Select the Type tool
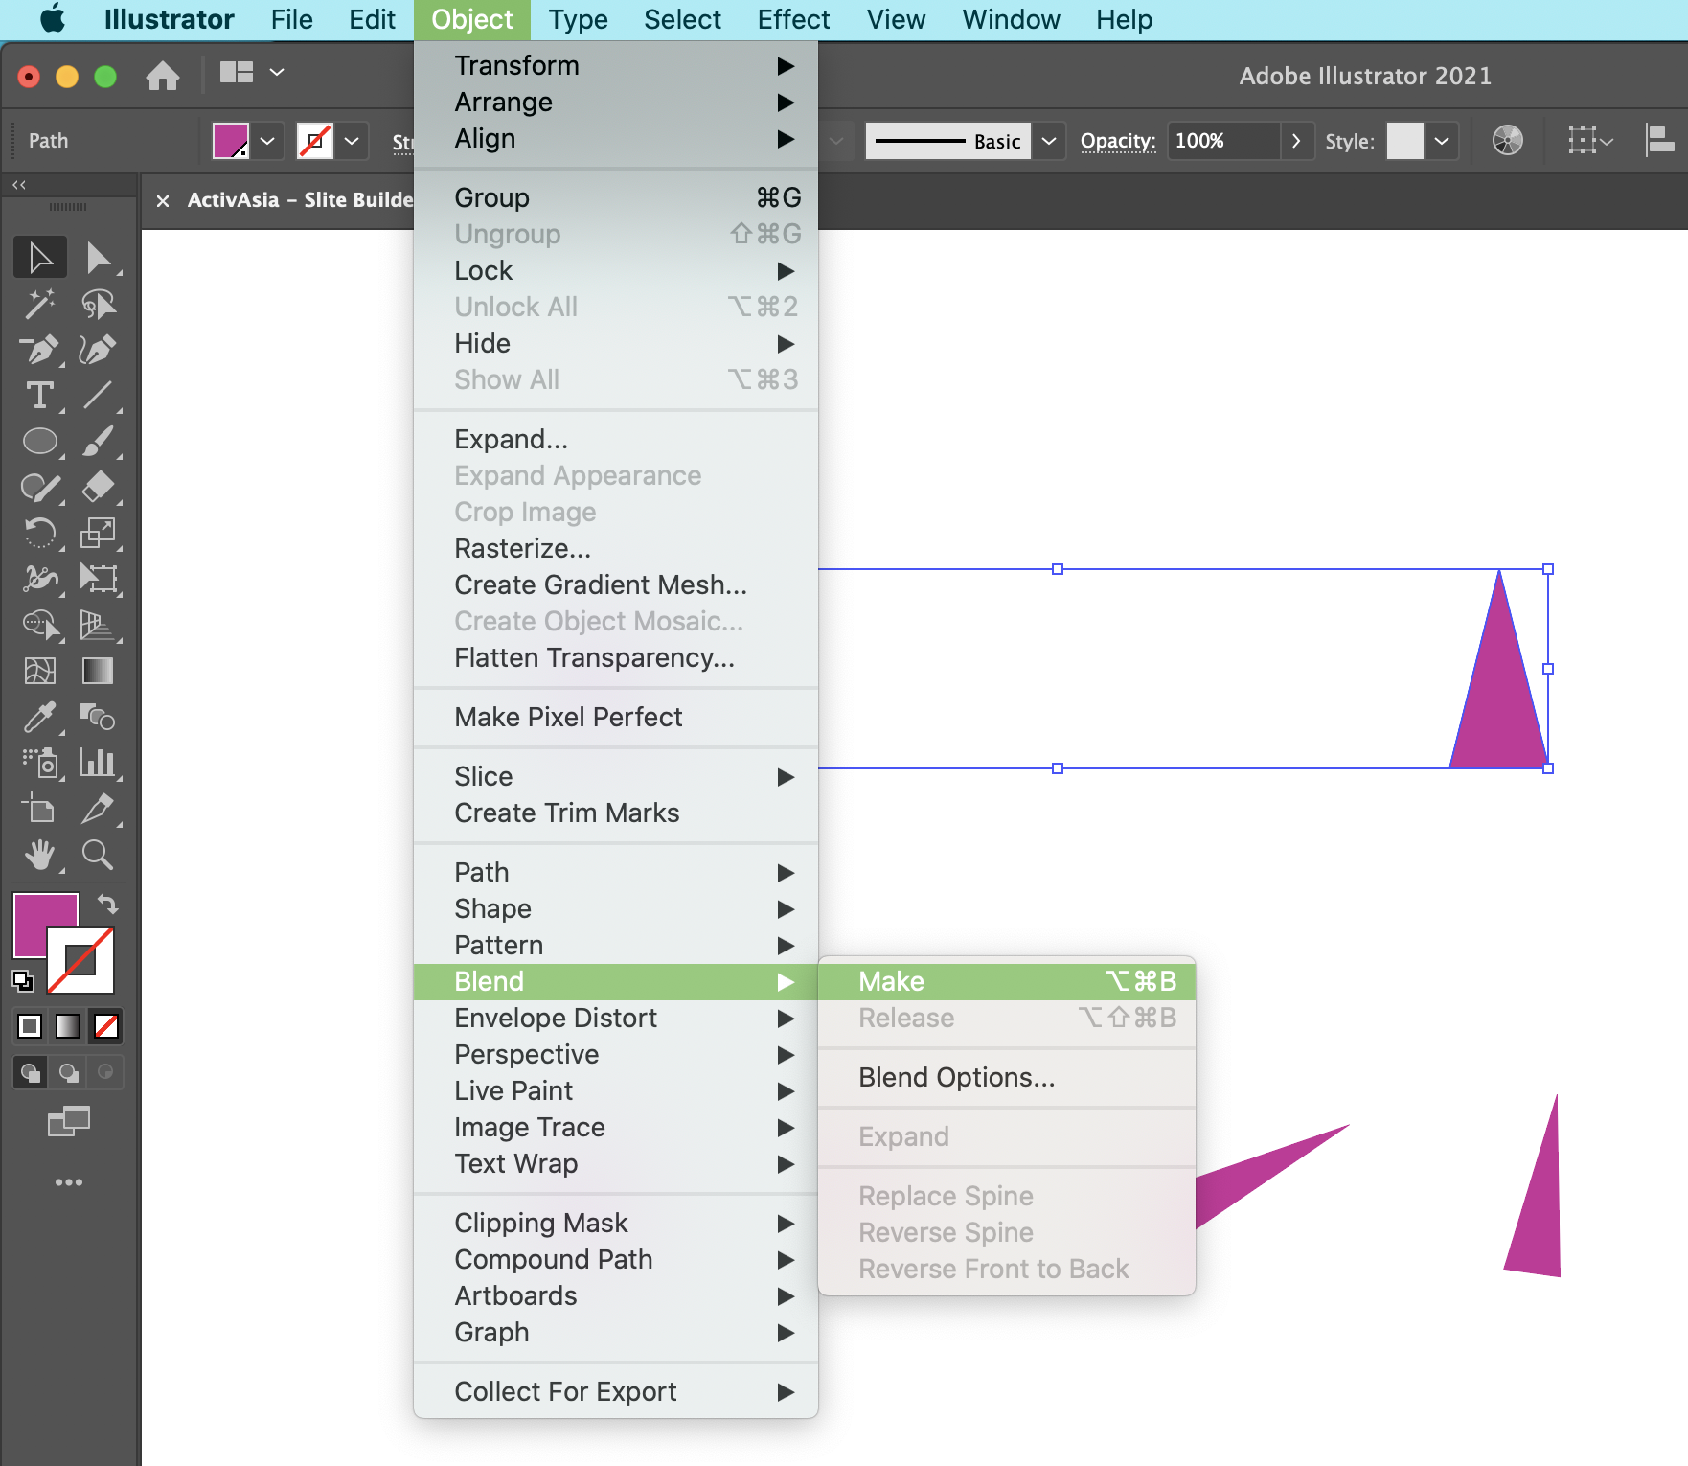 point(40,396)
